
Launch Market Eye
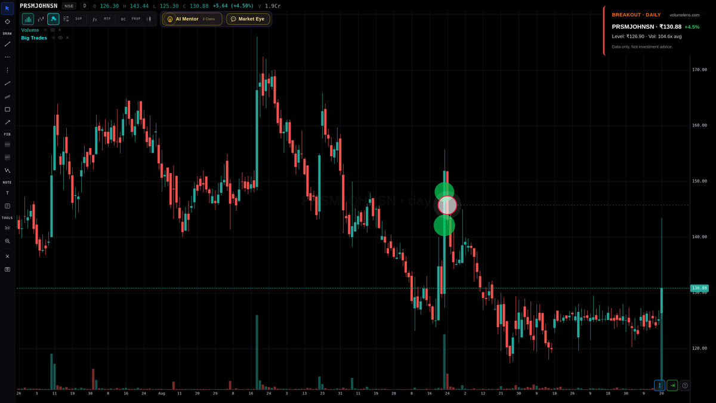pos(248,19)
